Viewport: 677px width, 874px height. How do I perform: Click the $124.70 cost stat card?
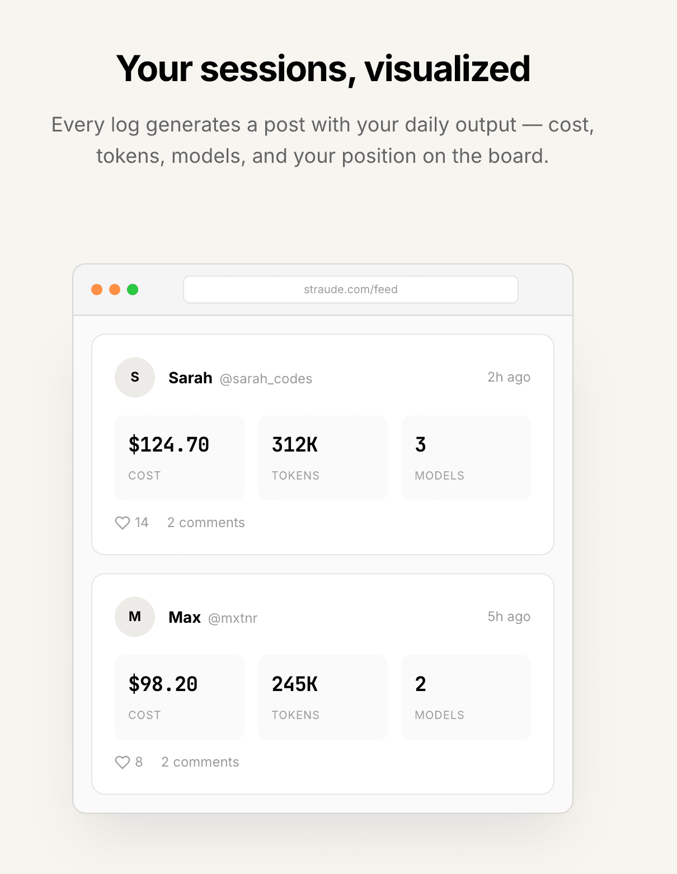(180, 458)
